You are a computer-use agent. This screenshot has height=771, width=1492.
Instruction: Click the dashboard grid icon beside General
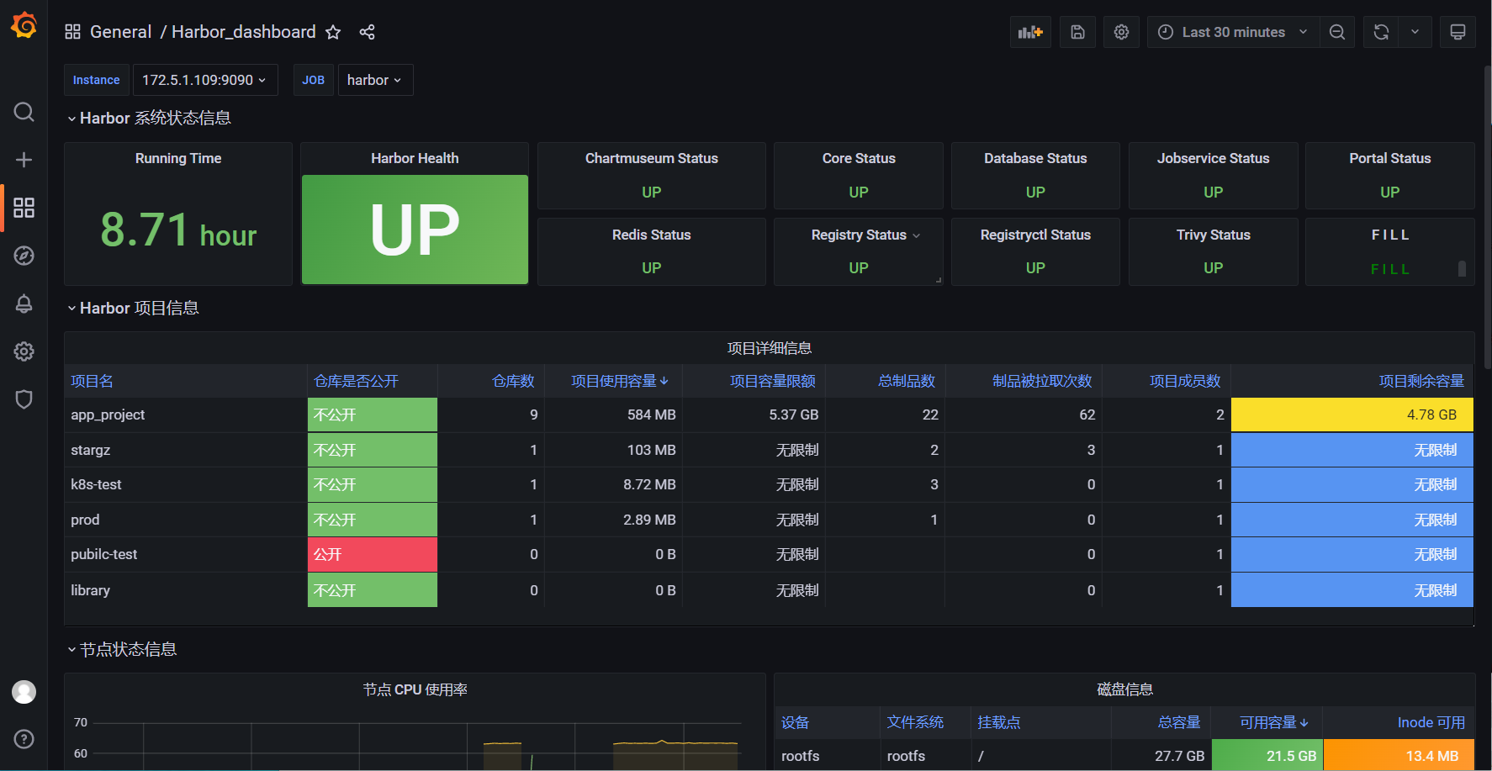(72, 32)
